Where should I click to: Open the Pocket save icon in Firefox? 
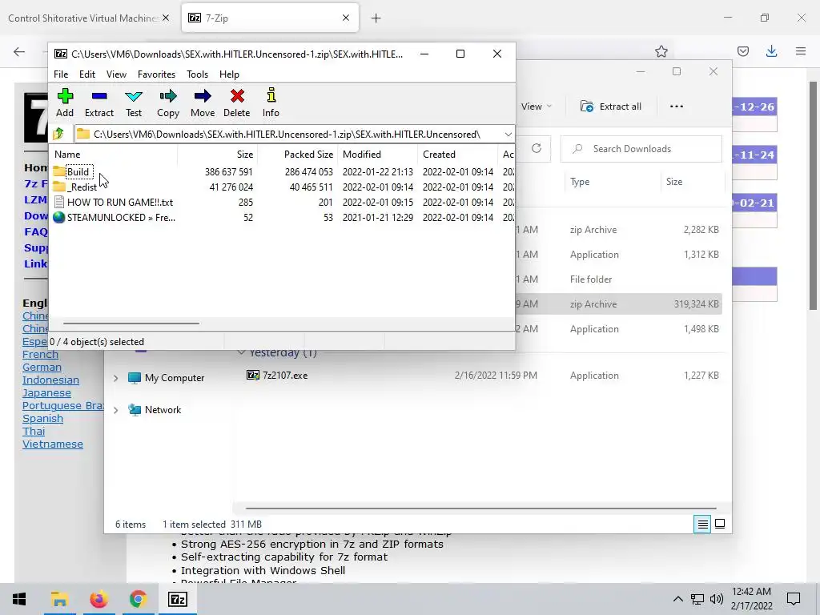click(x=743, y=51)
